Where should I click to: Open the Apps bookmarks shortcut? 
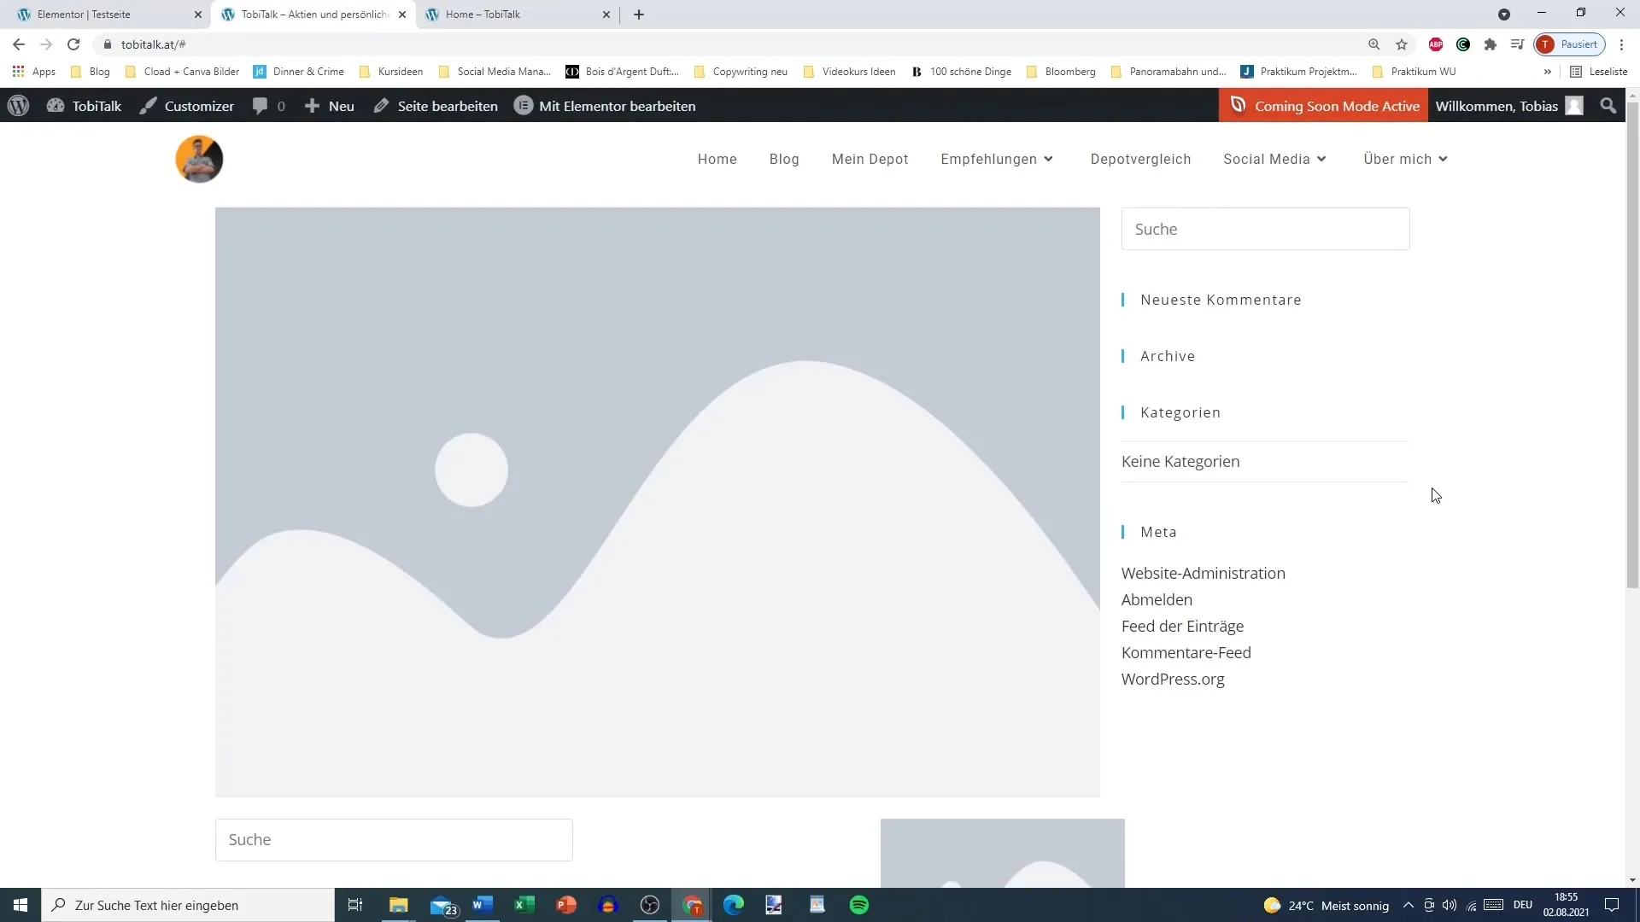tap(34, 72)
